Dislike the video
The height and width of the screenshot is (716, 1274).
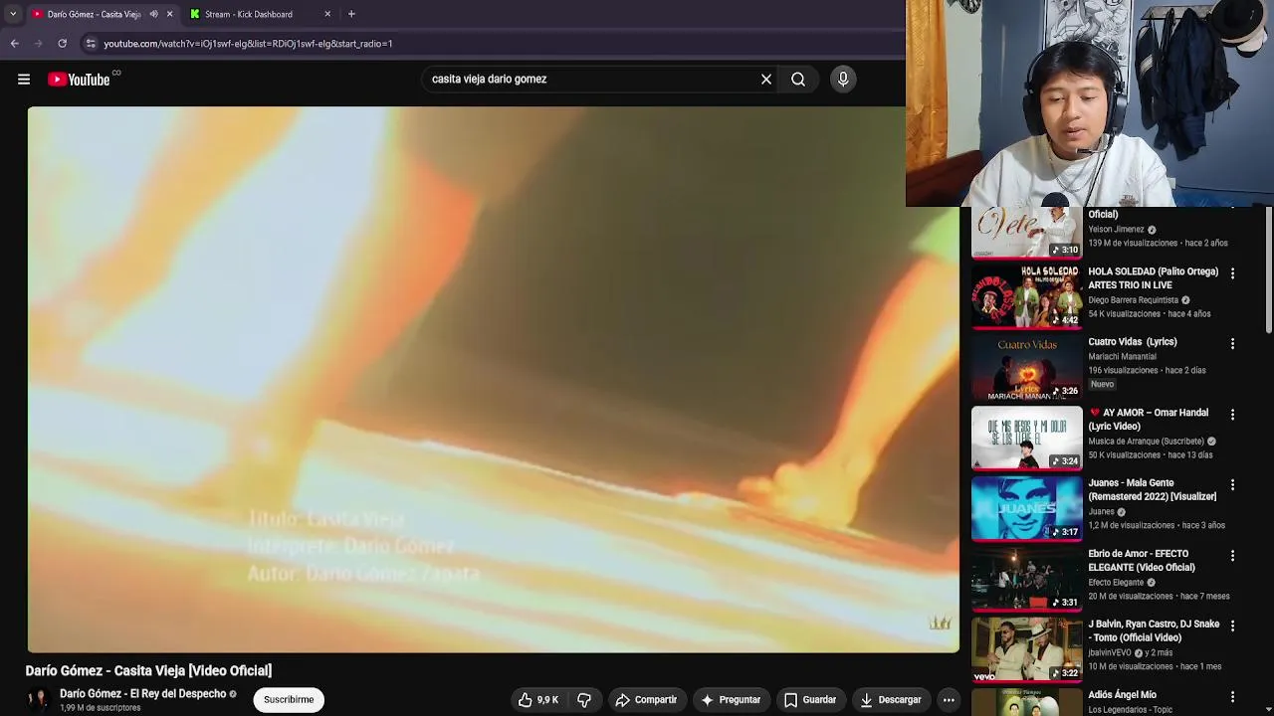584,700
